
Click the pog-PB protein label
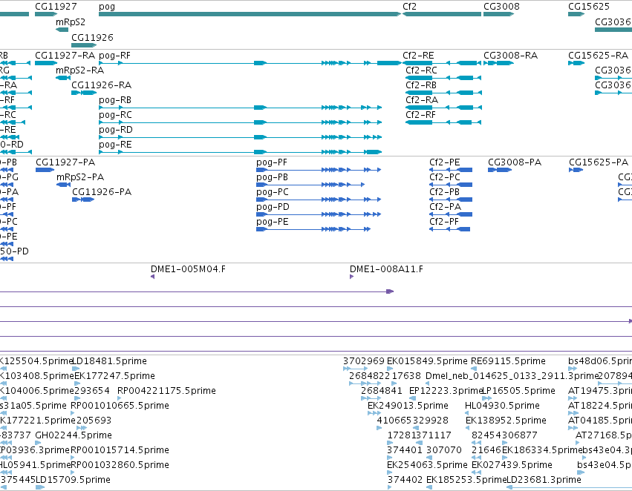tap(272, 177)
